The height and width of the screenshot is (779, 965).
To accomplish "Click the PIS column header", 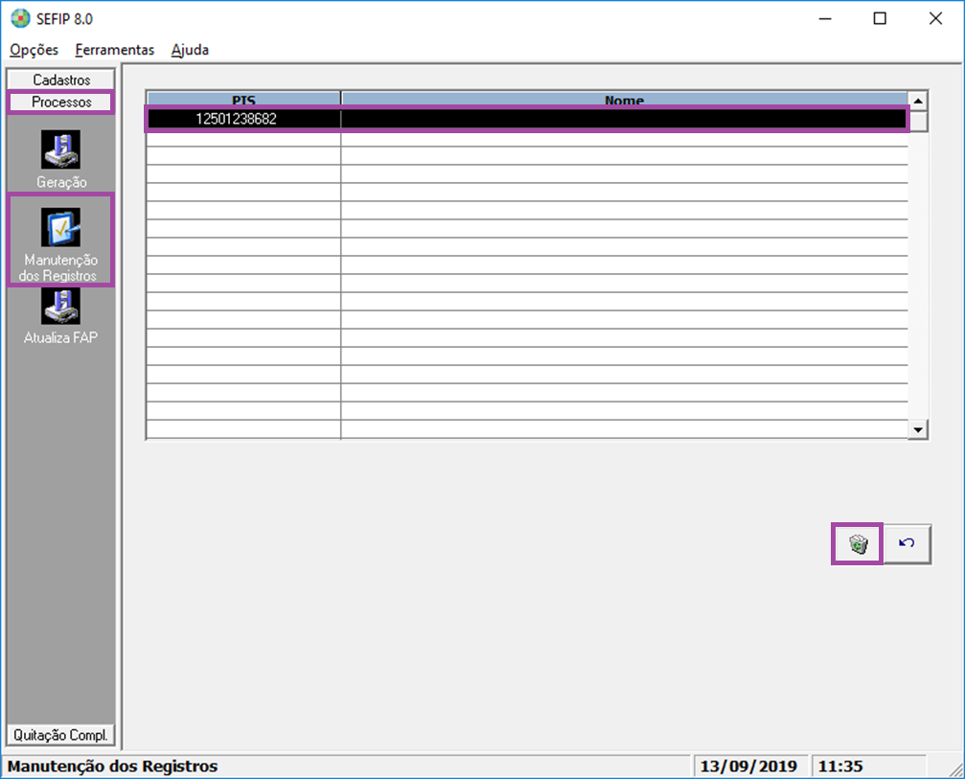I will tap(243, 100).
